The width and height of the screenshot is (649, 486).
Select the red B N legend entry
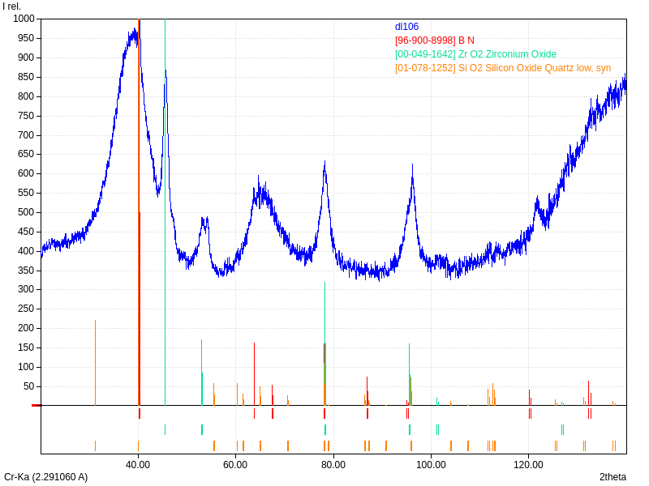[434, 40]
